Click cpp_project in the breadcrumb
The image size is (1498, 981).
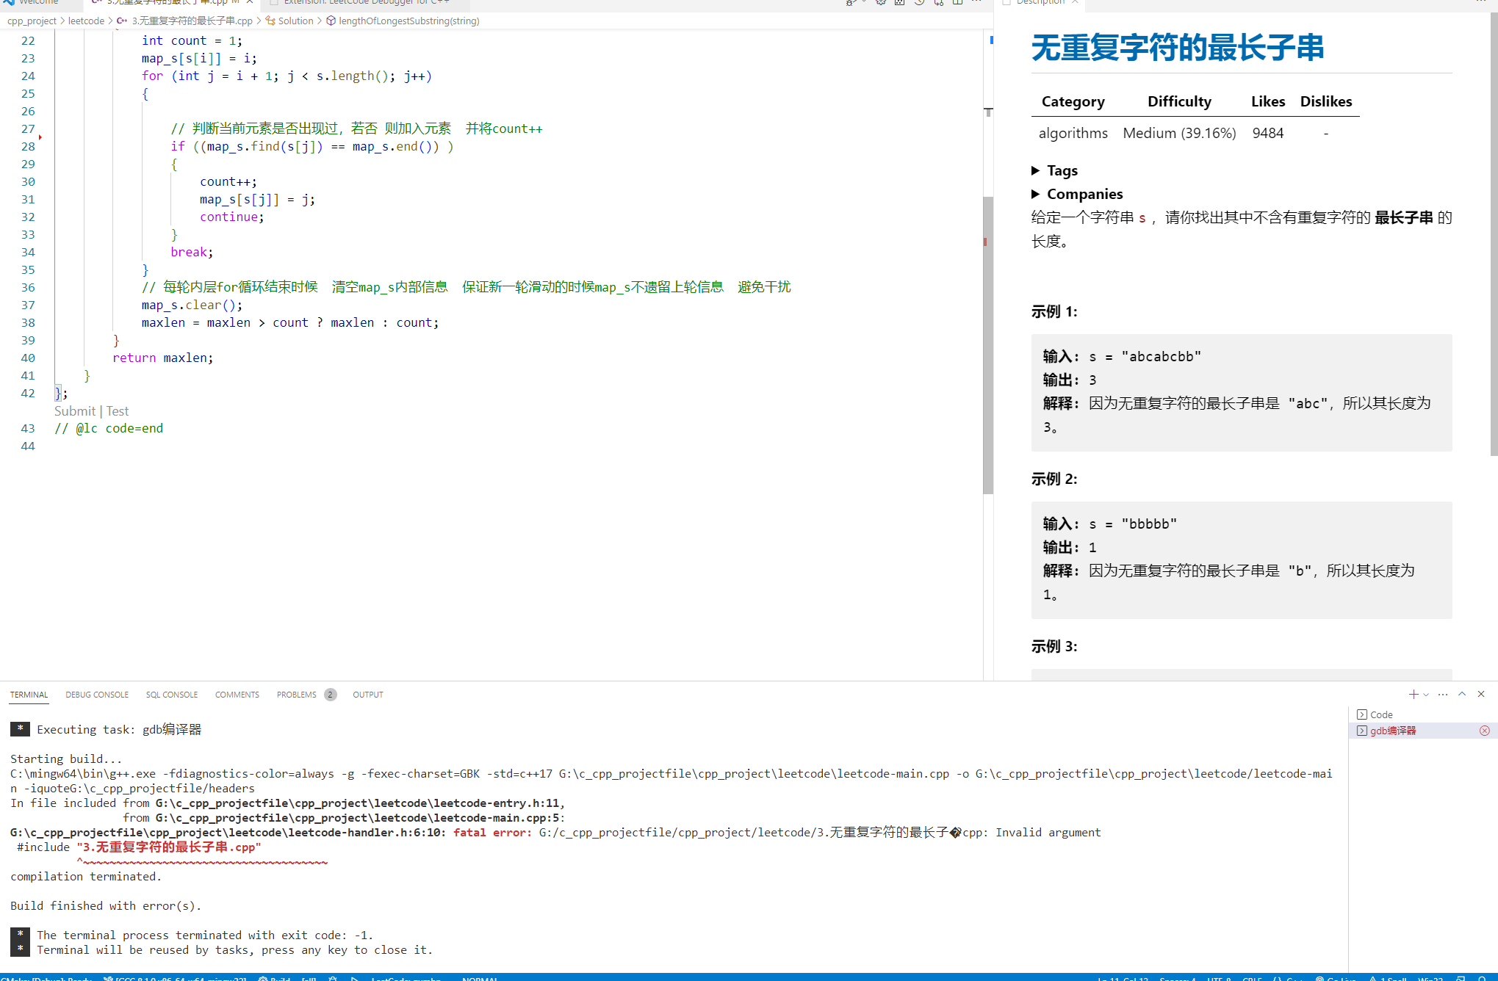[32, 21]
